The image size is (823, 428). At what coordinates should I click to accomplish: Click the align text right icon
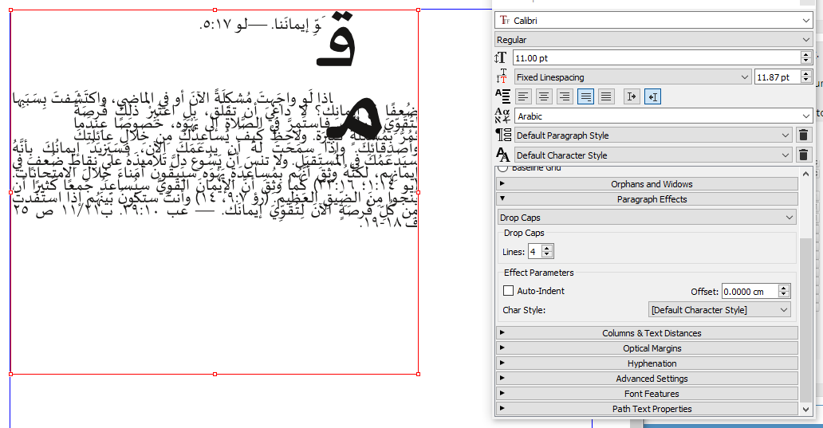point(565,96)
